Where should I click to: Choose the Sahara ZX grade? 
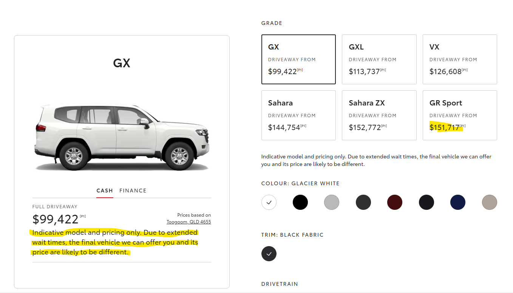[379, 115]
